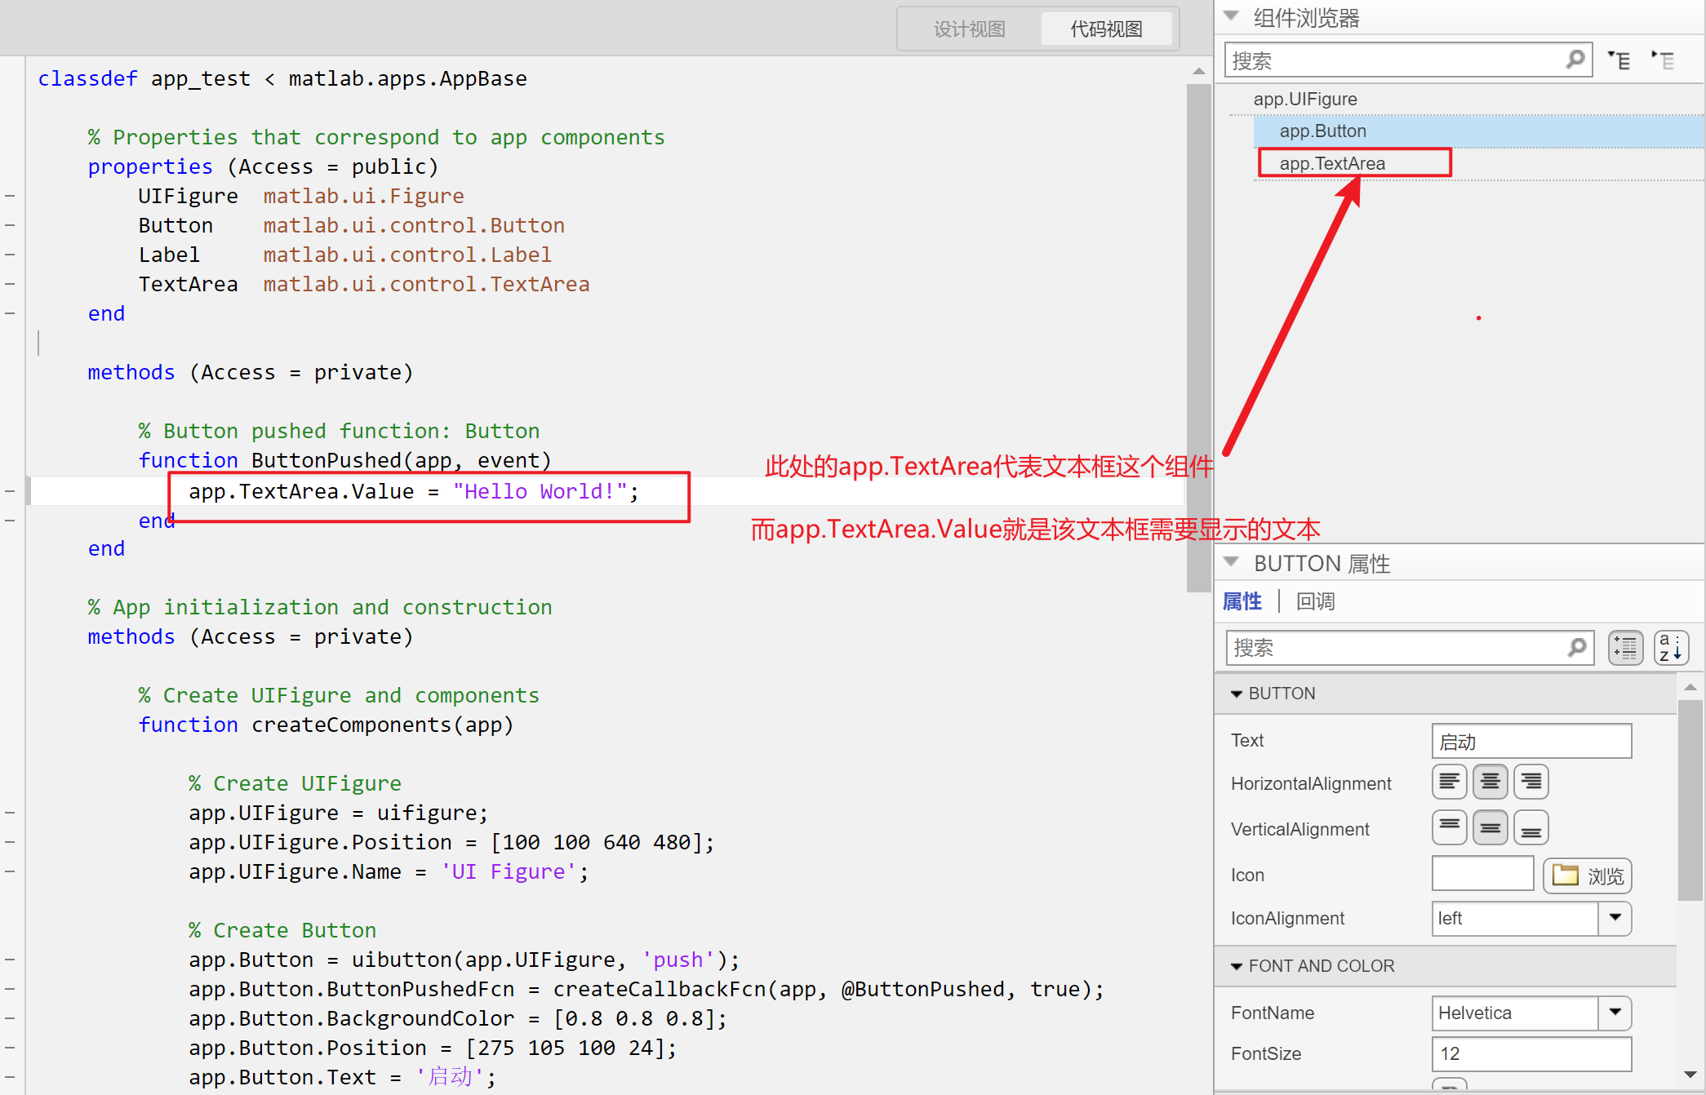
Task: Collapse the FONT AND COLOR section
Action: coord(1237,966)
